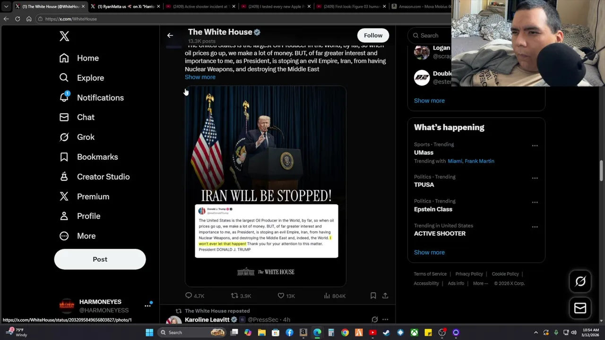Click Grok icon on Karoline Leavitt post
The height and width of the screenshot is (340, 605).
coord(374,320)
